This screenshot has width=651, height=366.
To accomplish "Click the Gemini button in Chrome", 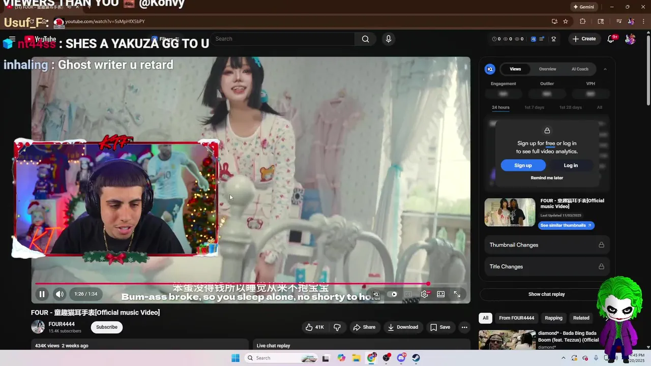I will pyautogui.click(x=583, y=7).
